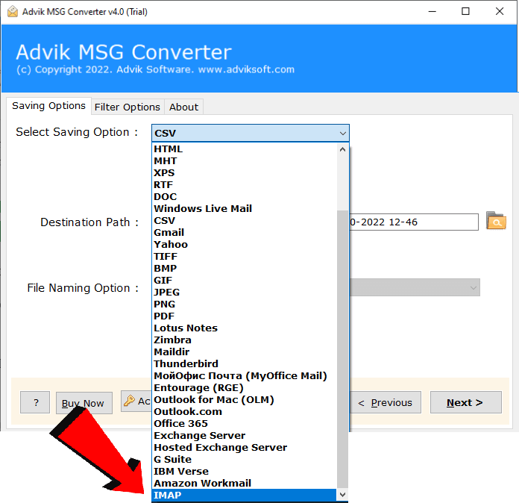Click the dropdown list scroll up arrow

pyautogui.click(x=342, y=149)
